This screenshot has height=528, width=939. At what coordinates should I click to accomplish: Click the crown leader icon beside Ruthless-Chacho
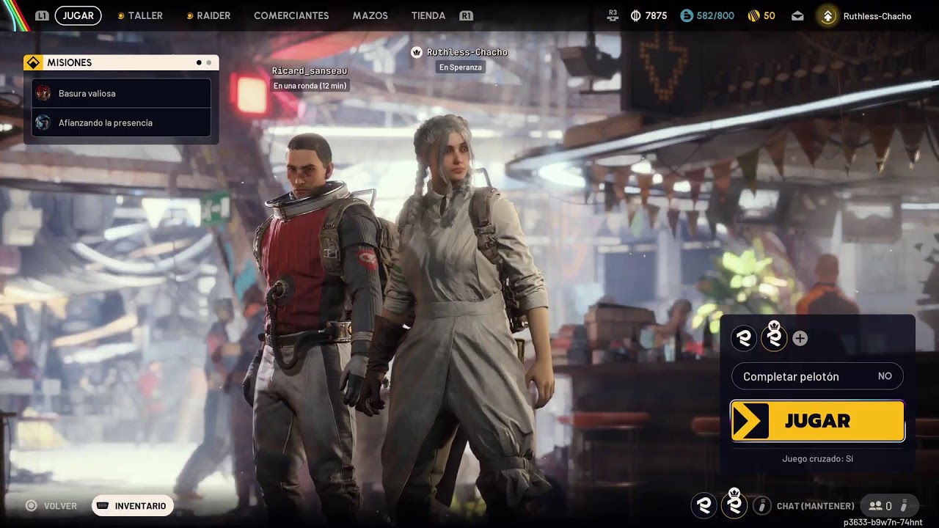pos(417,52)
